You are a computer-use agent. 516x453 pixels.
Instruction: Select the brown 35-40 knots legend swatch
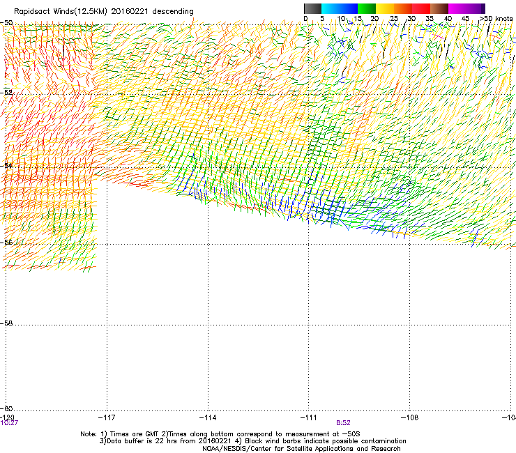point(439,8)
